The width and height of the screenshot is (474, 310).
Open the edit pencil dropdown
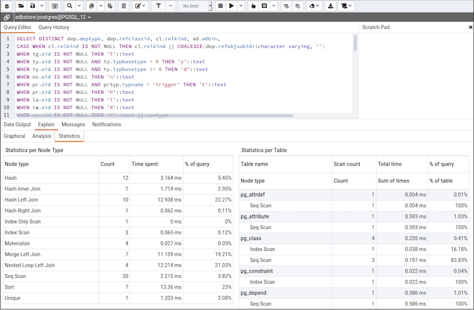(x=140, y=6)
